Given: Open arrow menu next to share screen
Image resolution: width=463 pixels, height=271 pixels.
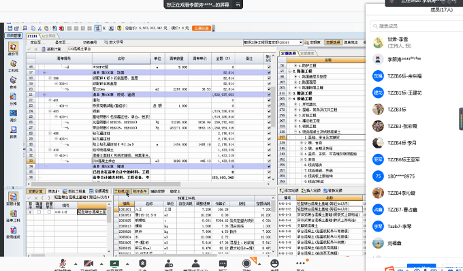Looking at the screenshot, I should tap(127, 264).
